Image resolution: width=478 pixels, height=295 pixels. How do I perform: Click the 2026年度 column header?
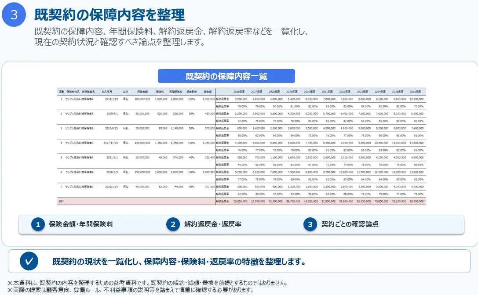click(x=239, y=92)
